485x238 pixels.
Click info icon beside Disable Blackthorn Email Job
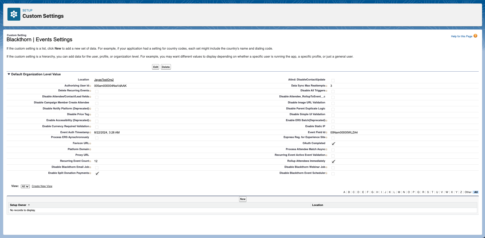(x=90, y=167)
